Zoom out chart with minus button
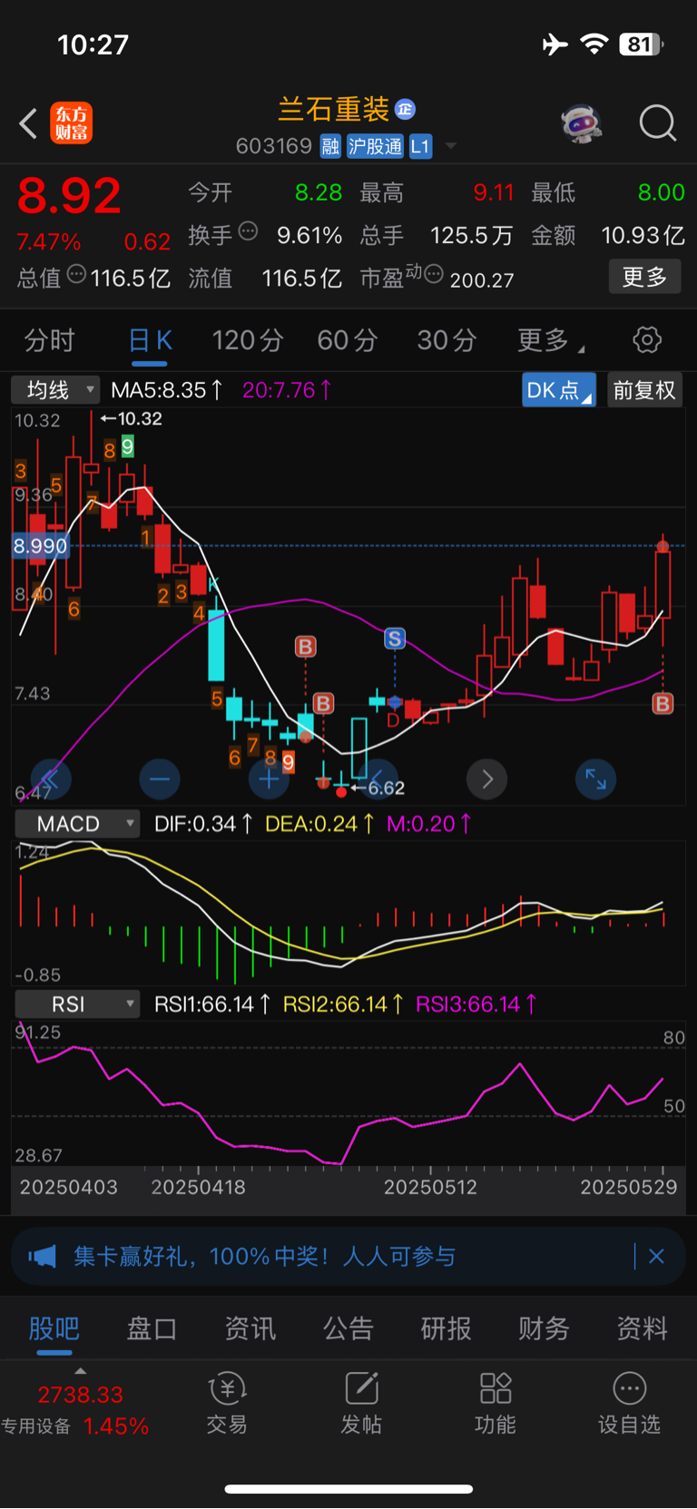697x1509 pixels. tap(160, 779)
